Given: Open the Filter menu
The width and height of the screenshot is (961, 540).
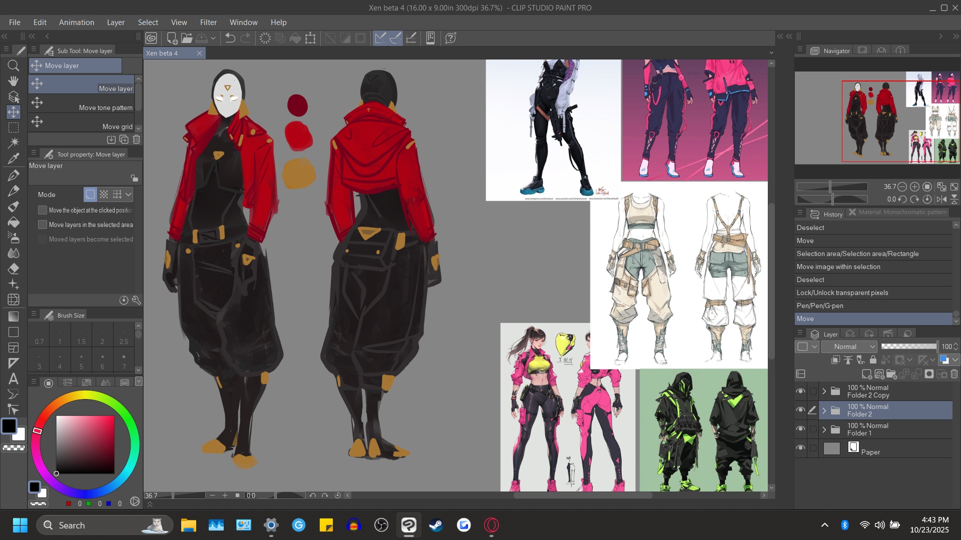Looking at the screenshot, I should [208, 22].
